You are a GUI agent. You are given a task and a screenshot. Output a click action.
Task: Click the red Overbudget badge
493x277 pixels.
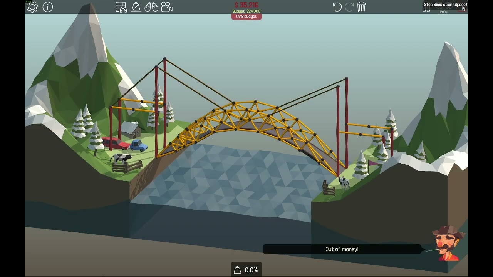point(246,17)
